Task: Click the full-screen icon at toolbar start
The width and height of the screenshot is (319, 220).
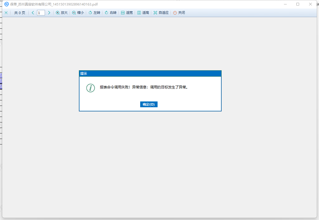Action: [x=6, y=13]
